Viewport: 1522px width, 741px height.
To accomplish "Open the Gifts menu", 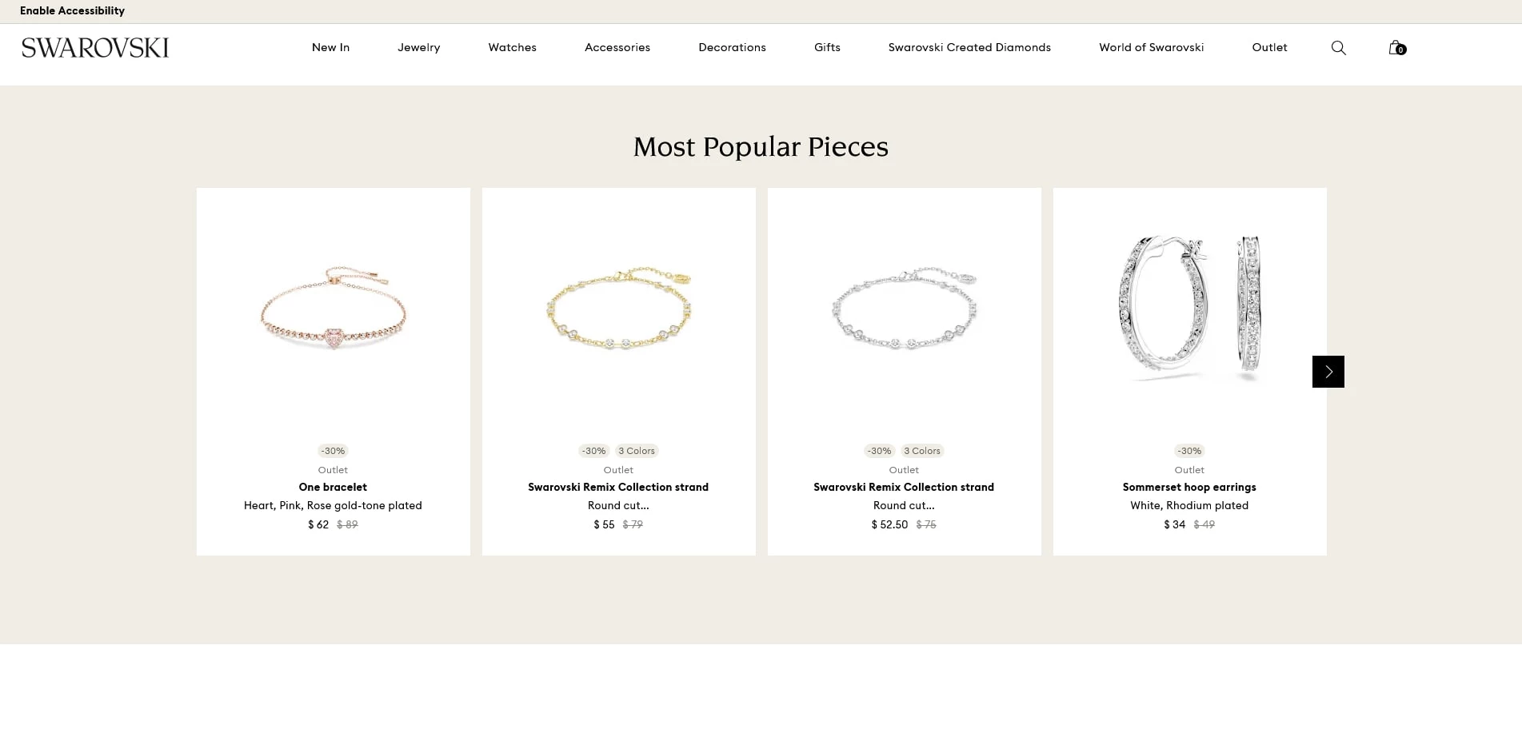I will tap(827, 47).
